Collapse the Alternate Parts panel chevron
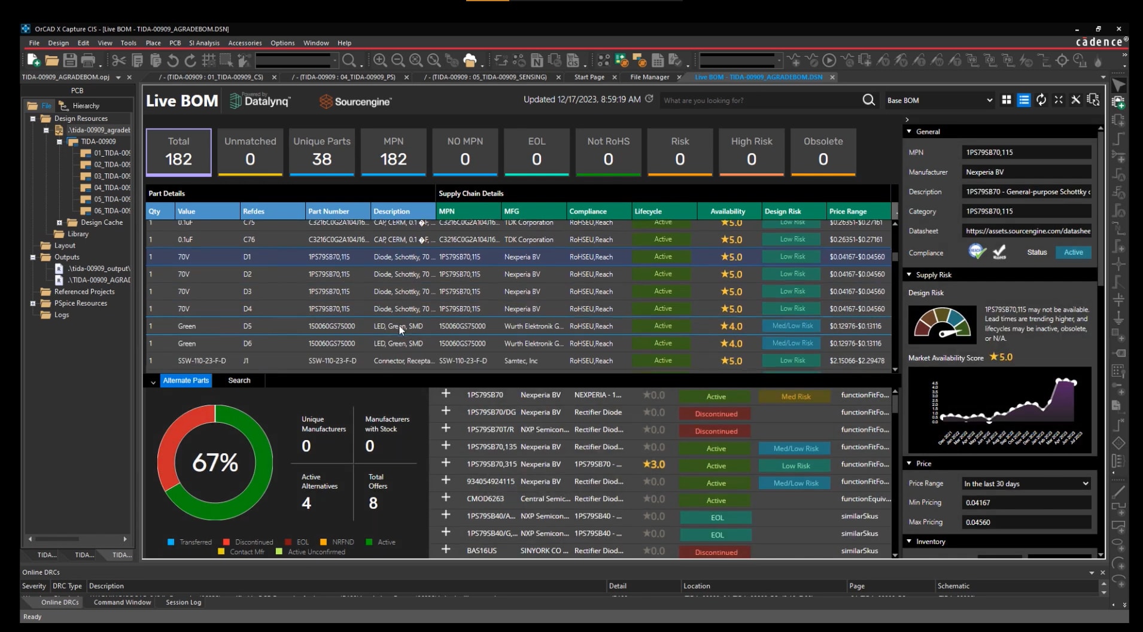This screenshot has width=1143, height=632. pyautogui.click(x=153, y=381)
